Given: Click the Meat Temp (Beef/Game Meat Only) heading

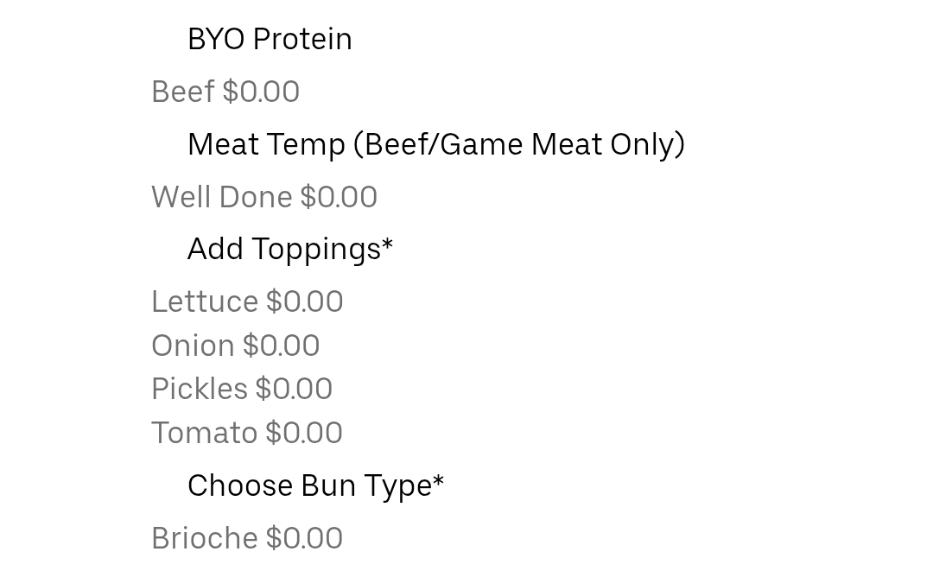Looking at the screenshot, I should click(x=435, y=144).
